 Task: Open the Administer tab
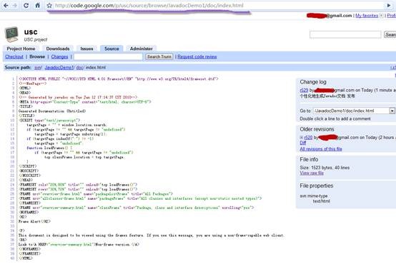pos(142,49)
